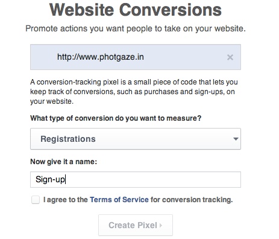Click the 'Now give it a name:' label
The width and height of the screenshot is (279, 239).
pyautogui.click(x=63, y=162)
